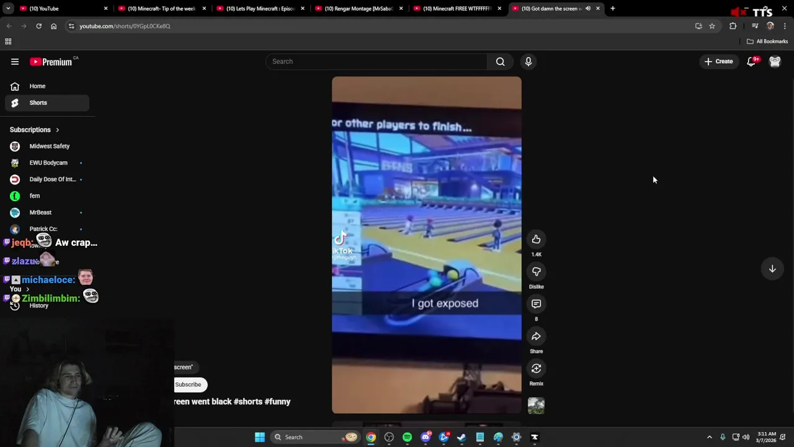Go back in browser history
The image size is (794, 447).
[x=9, y=26]
